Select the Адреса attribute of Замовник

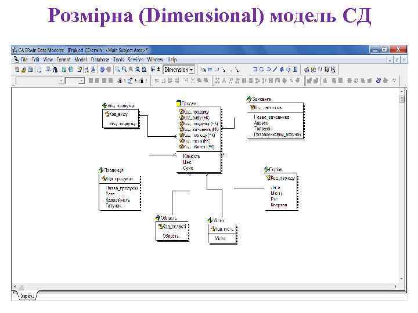pos(261,123)
